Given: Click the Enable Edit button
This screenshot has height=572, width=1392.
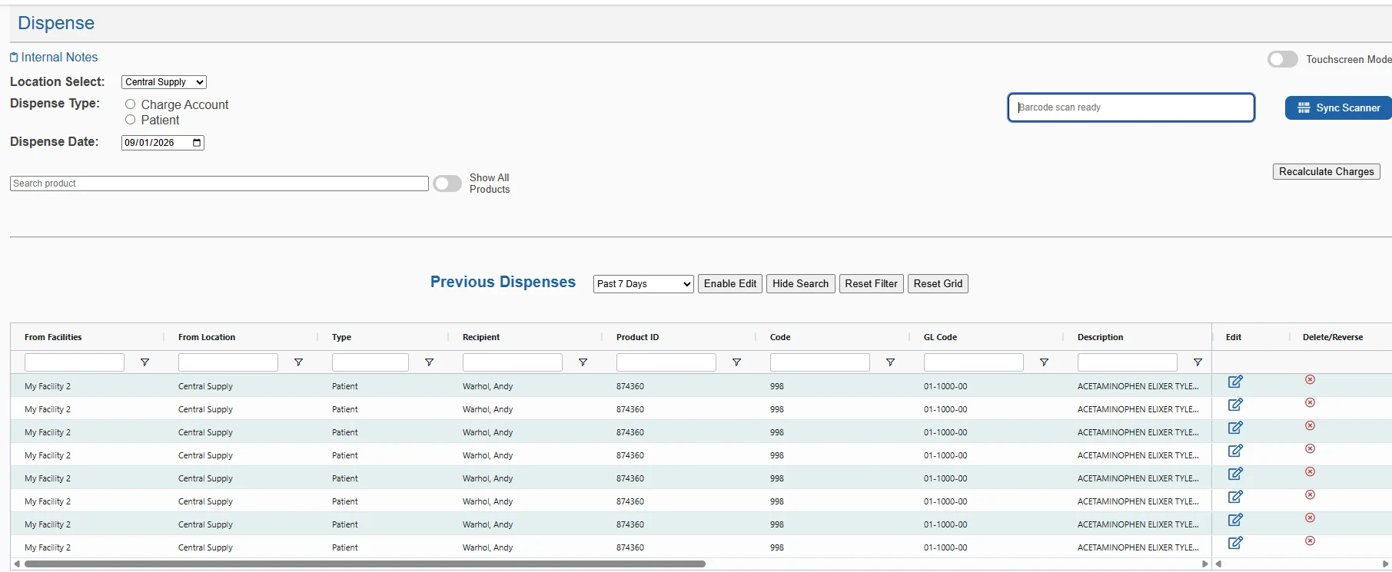Looking at the screenshot, I should point(730,284).
